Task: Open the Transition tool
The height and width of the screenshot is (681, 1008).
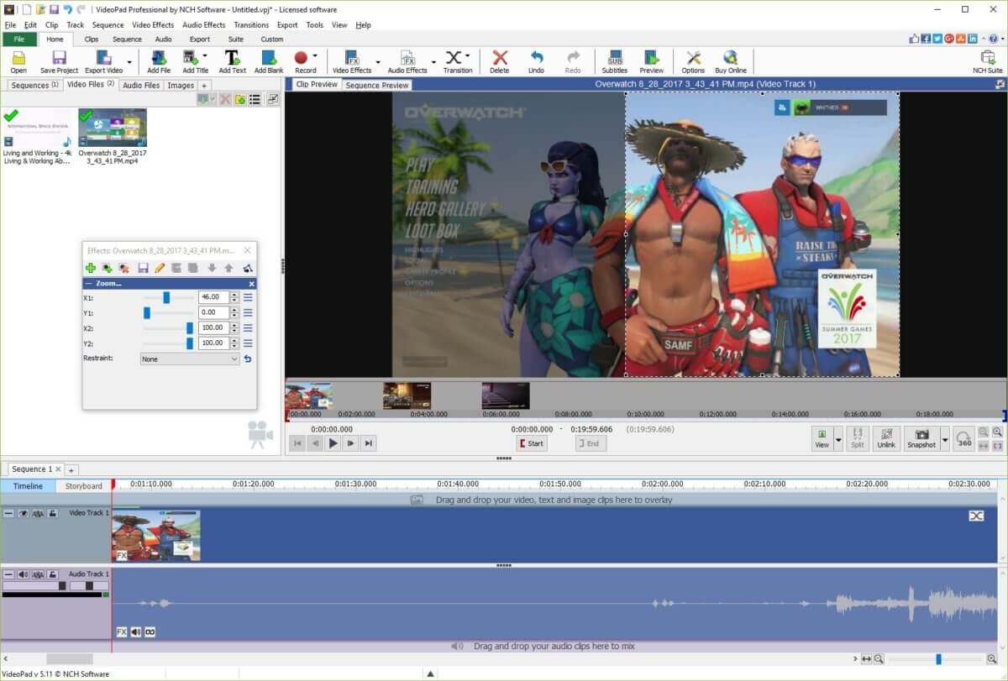Action: pos(457,61)
